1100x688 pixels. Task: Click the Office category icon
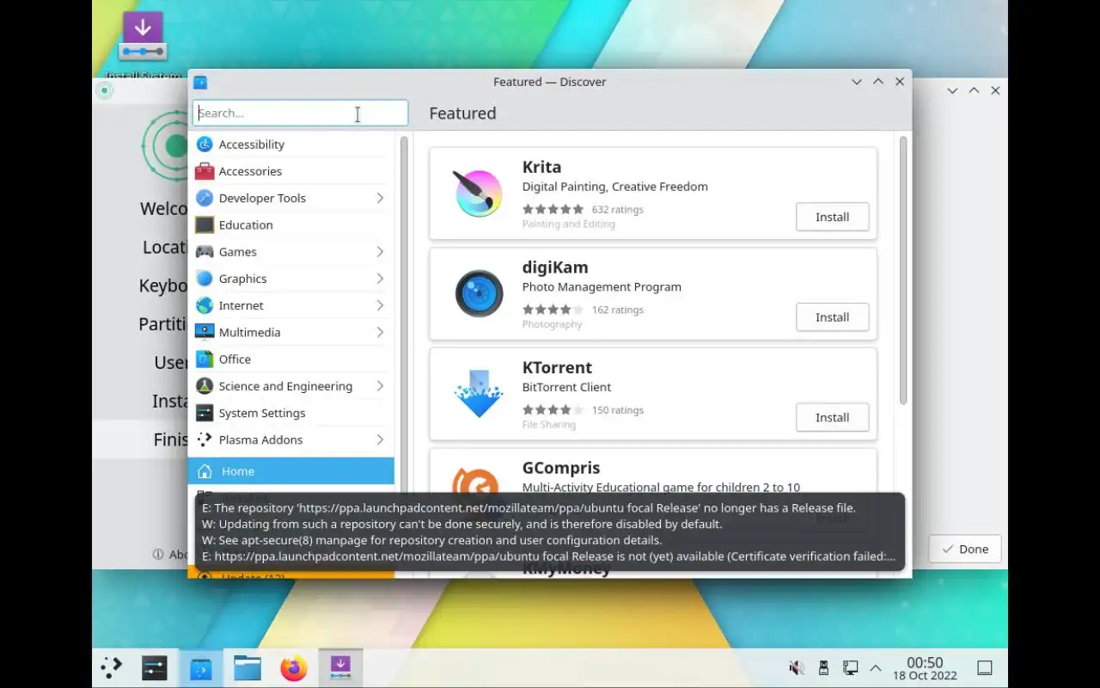click(x=205, y=359)
